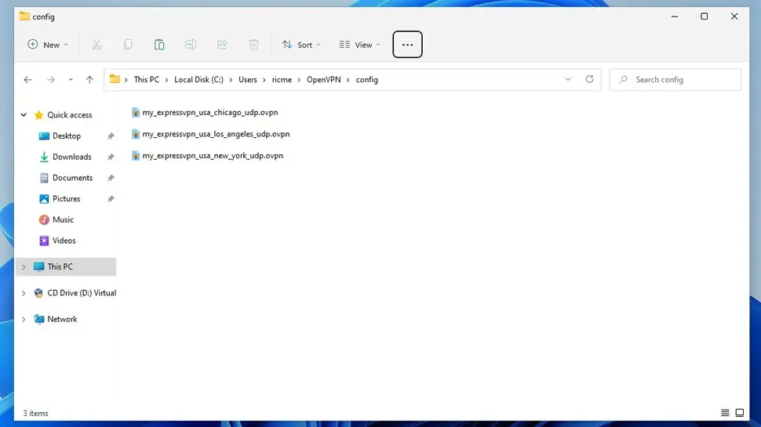Refresh the config folder view
761x427 pixels.
[589, 79]
